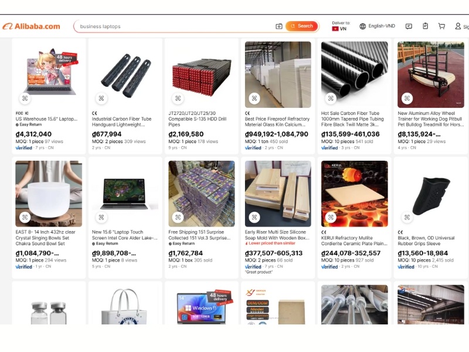The width and height of the screenshot is (469, 352).
Task: Click the sign-in user icon
Action: click(458, 26)
